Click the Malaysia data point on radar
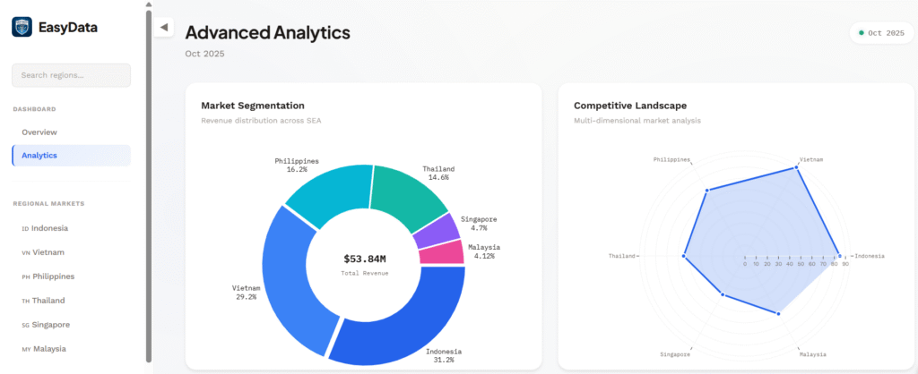This screenshot has width=918, height=374. pos(779,314)
